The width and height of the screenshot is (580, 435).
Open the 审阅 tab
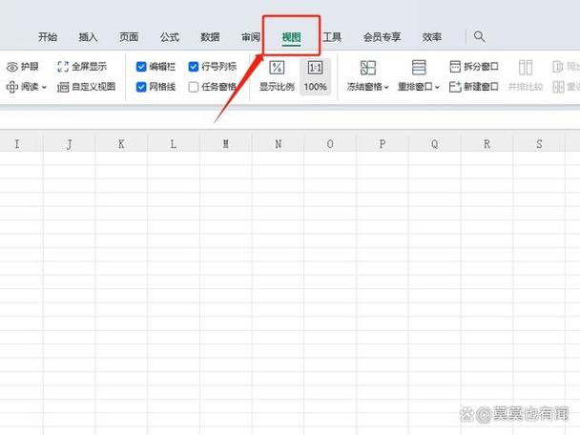click(x=251, y=37)
